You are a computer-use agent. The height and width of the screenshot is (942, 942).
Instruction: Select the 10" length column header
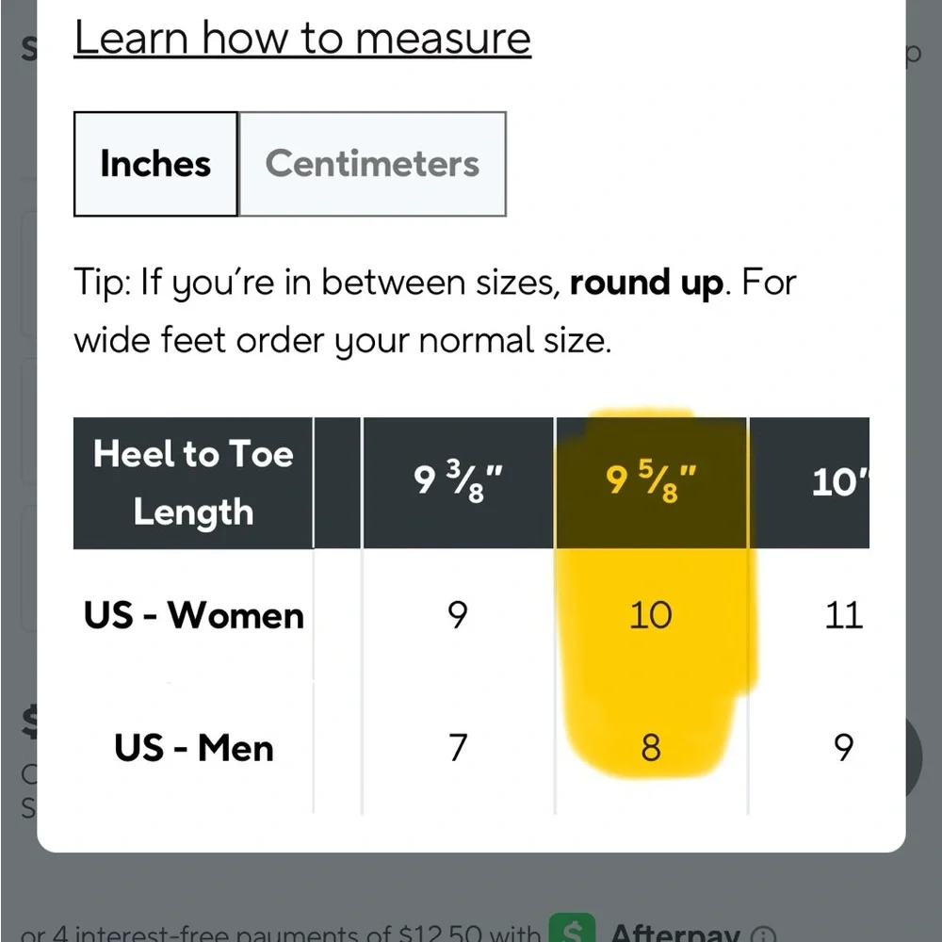click(x=838, y=482)
